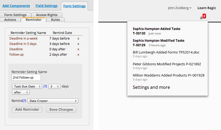Click the help (?) next to Task Due Date
The width and height of the screenshot is (221, 130).
[x=45, y=86]
